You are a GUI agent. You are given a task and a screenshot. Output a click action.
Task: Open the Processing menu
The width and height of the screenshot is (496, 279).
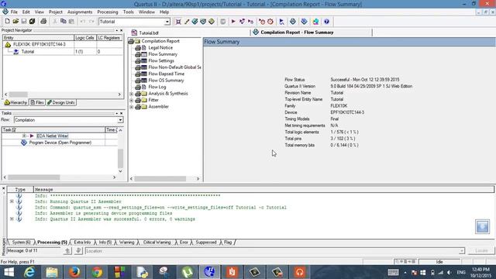tap(108, 12)
